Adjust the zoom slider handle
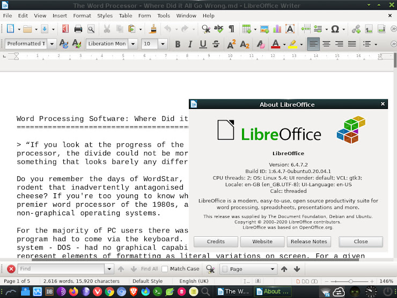Screen dimensions: 397x298 351,281
